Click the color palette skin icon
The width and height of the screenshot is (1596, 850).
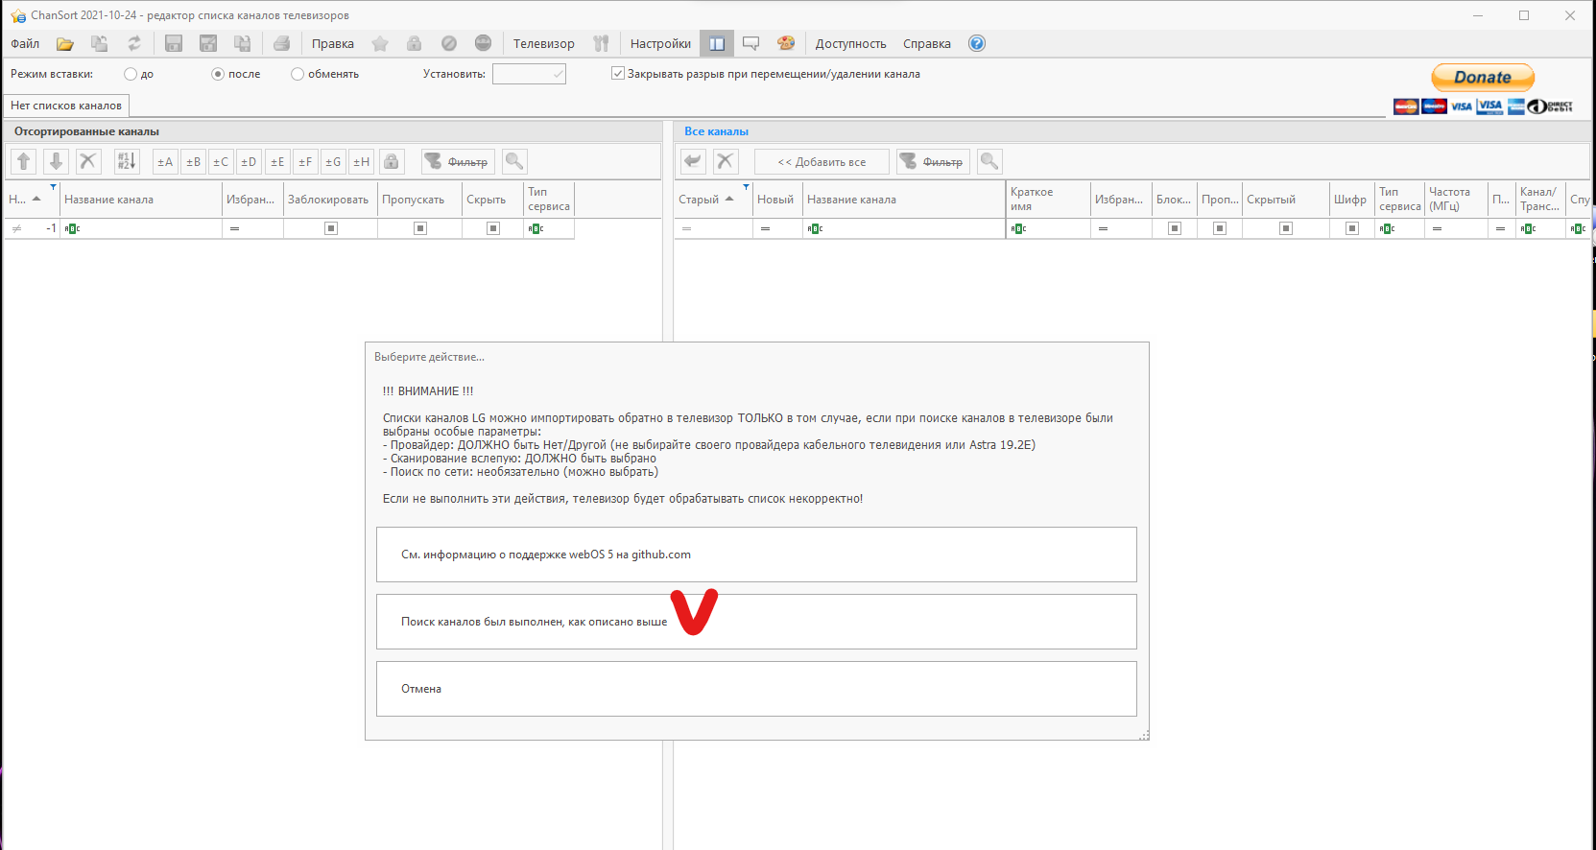(x=786, y=43)
